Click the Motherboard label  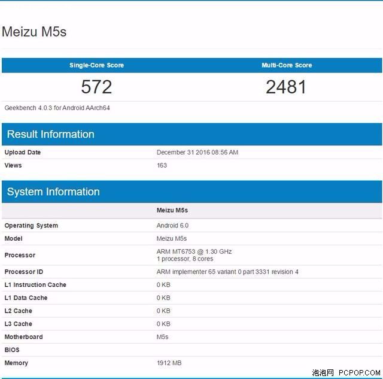click(x=24, y=336)
